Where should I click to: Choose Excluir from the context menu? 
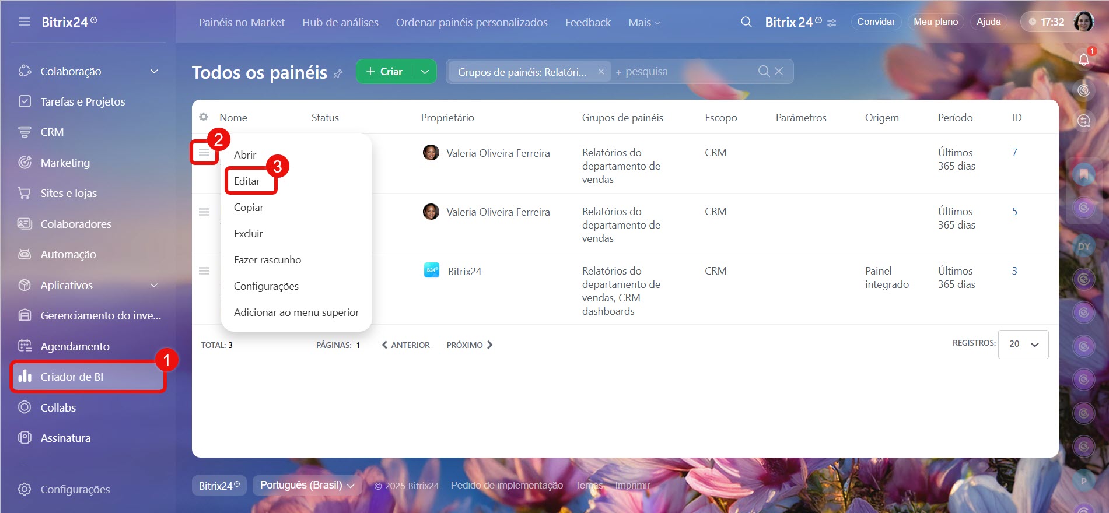click(x=249, y=234)
